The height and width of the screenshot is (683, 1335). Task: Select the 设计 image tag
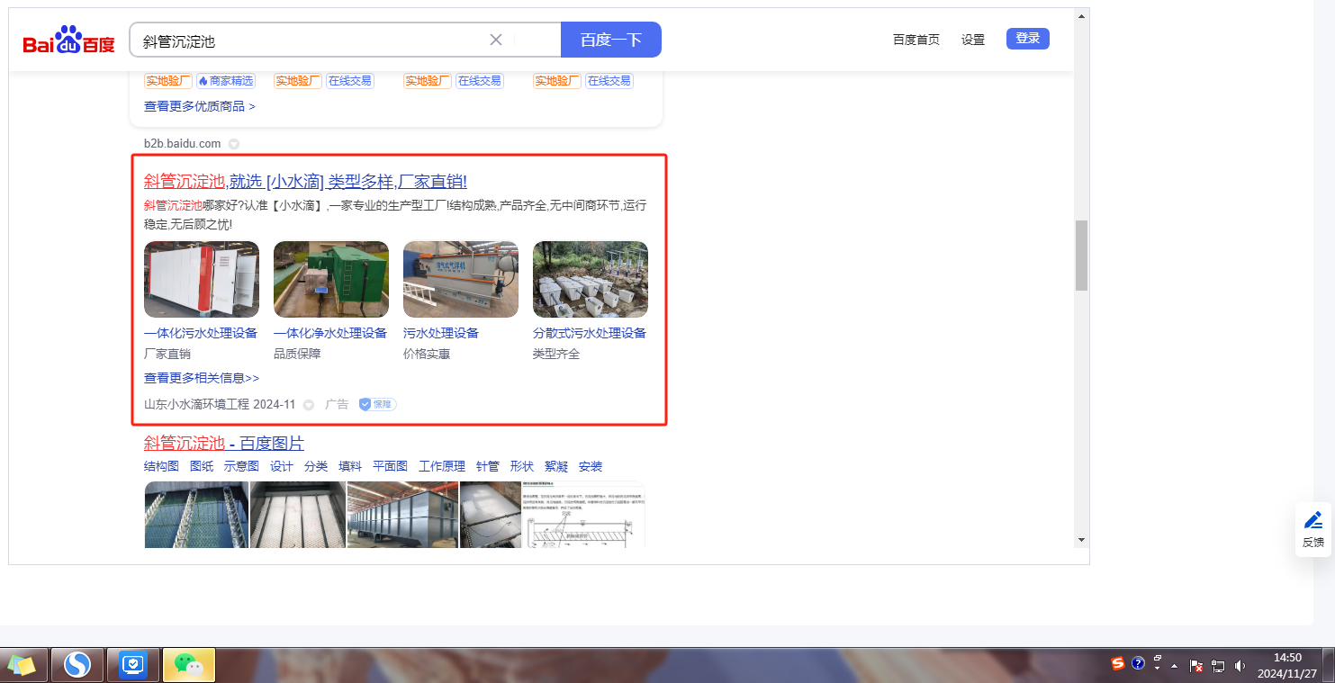[x=282, y=466]
